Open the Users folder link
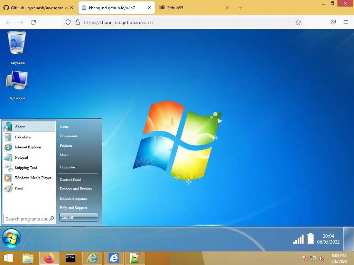354x265 pixels. coord(64,126)
